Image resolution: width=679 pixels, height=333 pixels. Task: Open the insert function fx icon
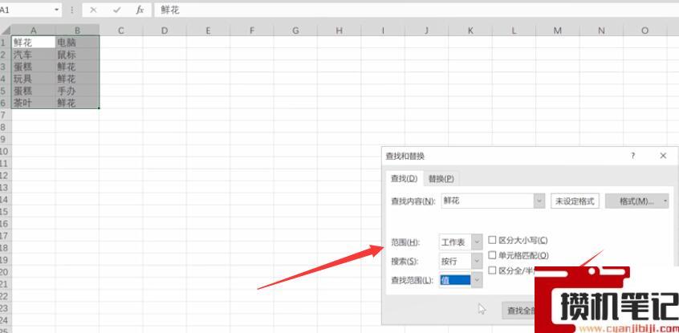click(x=140, y=10)
